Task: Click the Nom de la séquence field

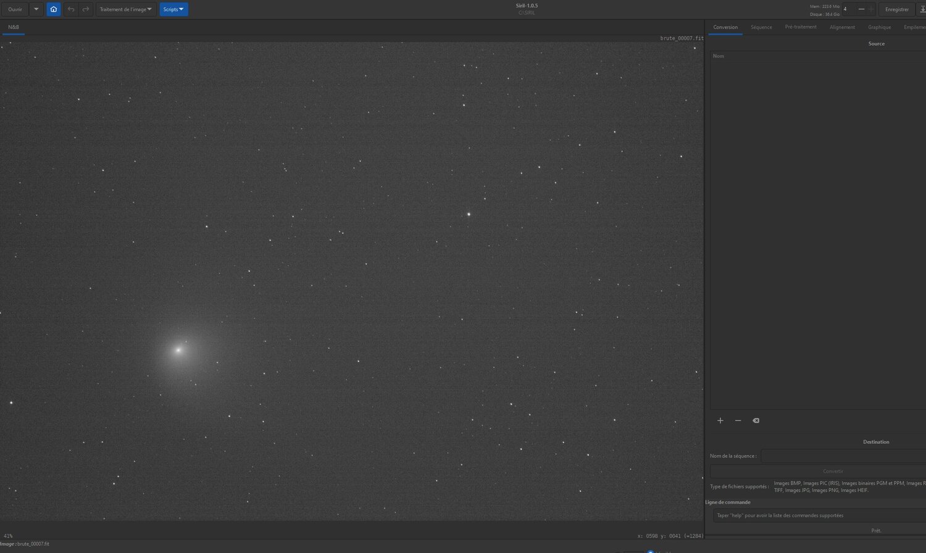Action: coord(843,456)
